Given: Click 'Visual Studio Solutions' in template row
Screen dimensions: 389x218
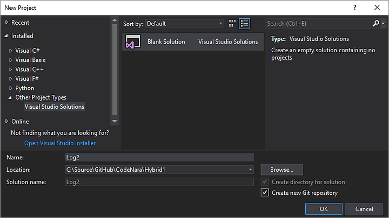Looking at the screenshot, I should (228, 42).
